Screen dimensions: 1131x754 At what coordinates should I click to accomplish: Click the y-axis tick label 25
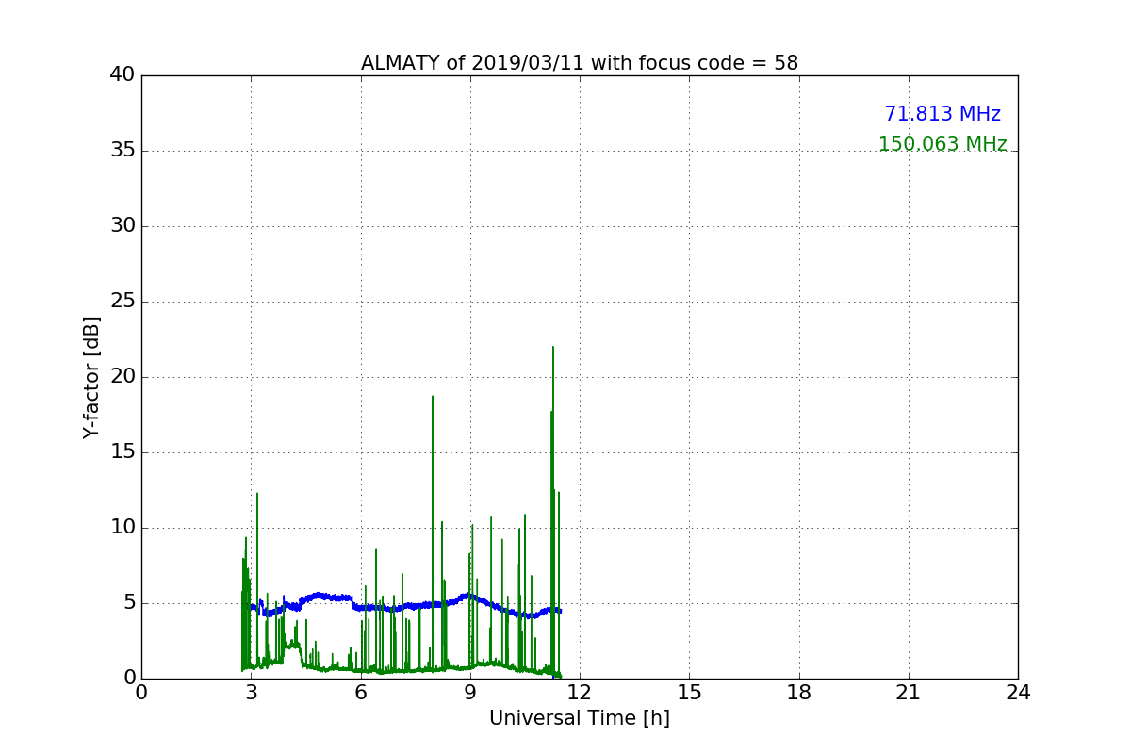123,302
